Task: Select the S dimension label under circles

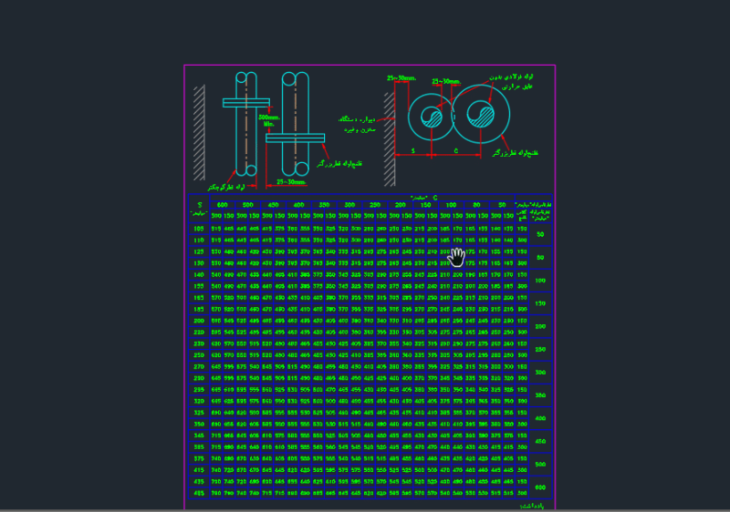Action: pyautogui.click(x=412, y=149)
